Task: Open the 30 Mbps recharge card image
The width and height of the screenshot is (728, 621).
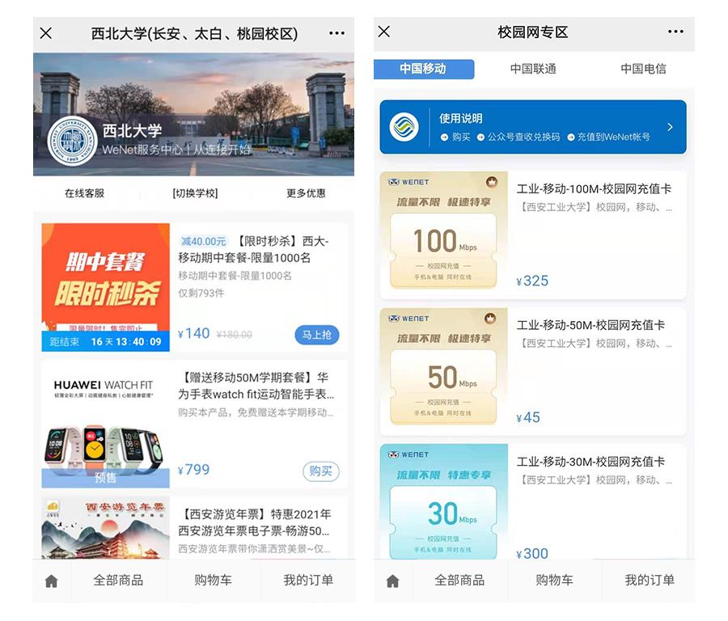Action: pyautogui.click(x=444, y=501)
